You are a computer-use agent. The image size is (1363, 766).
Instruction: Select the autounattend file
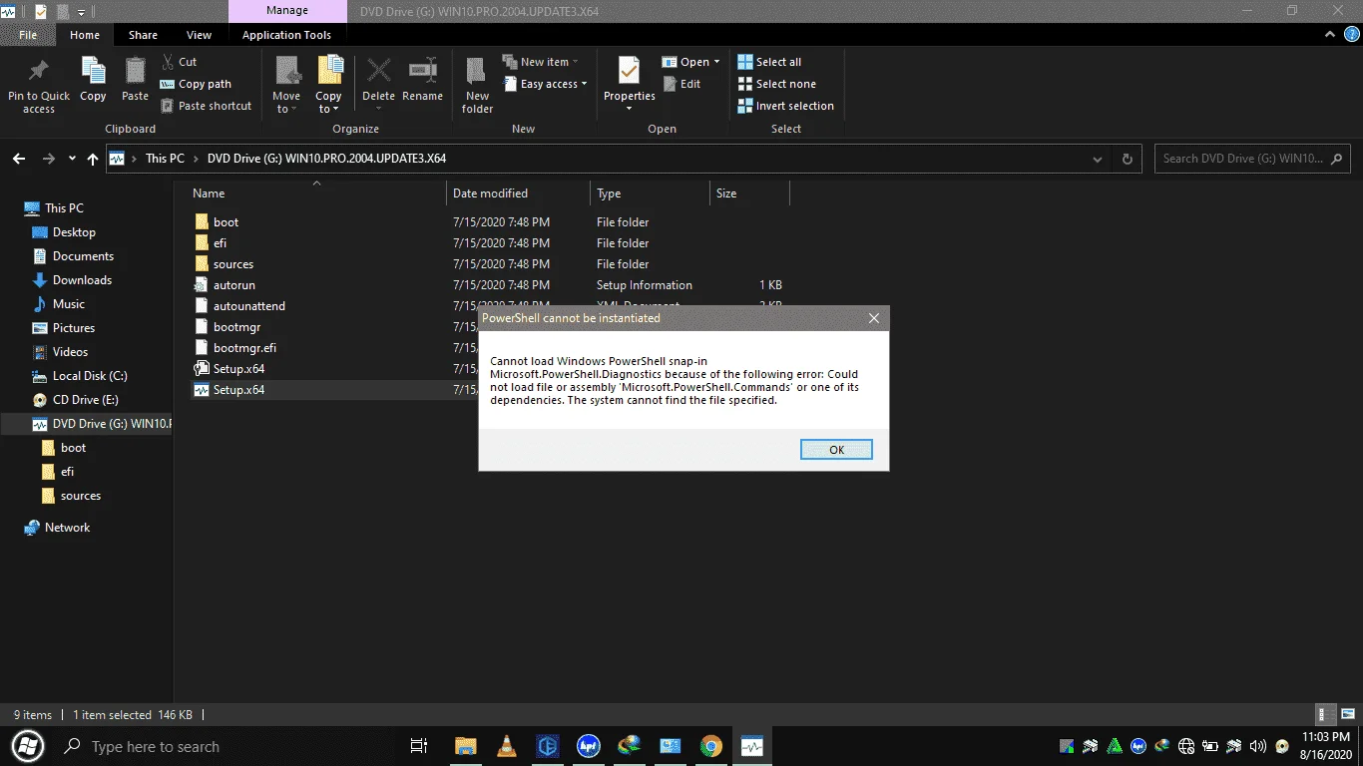click(x=249, y=306)
